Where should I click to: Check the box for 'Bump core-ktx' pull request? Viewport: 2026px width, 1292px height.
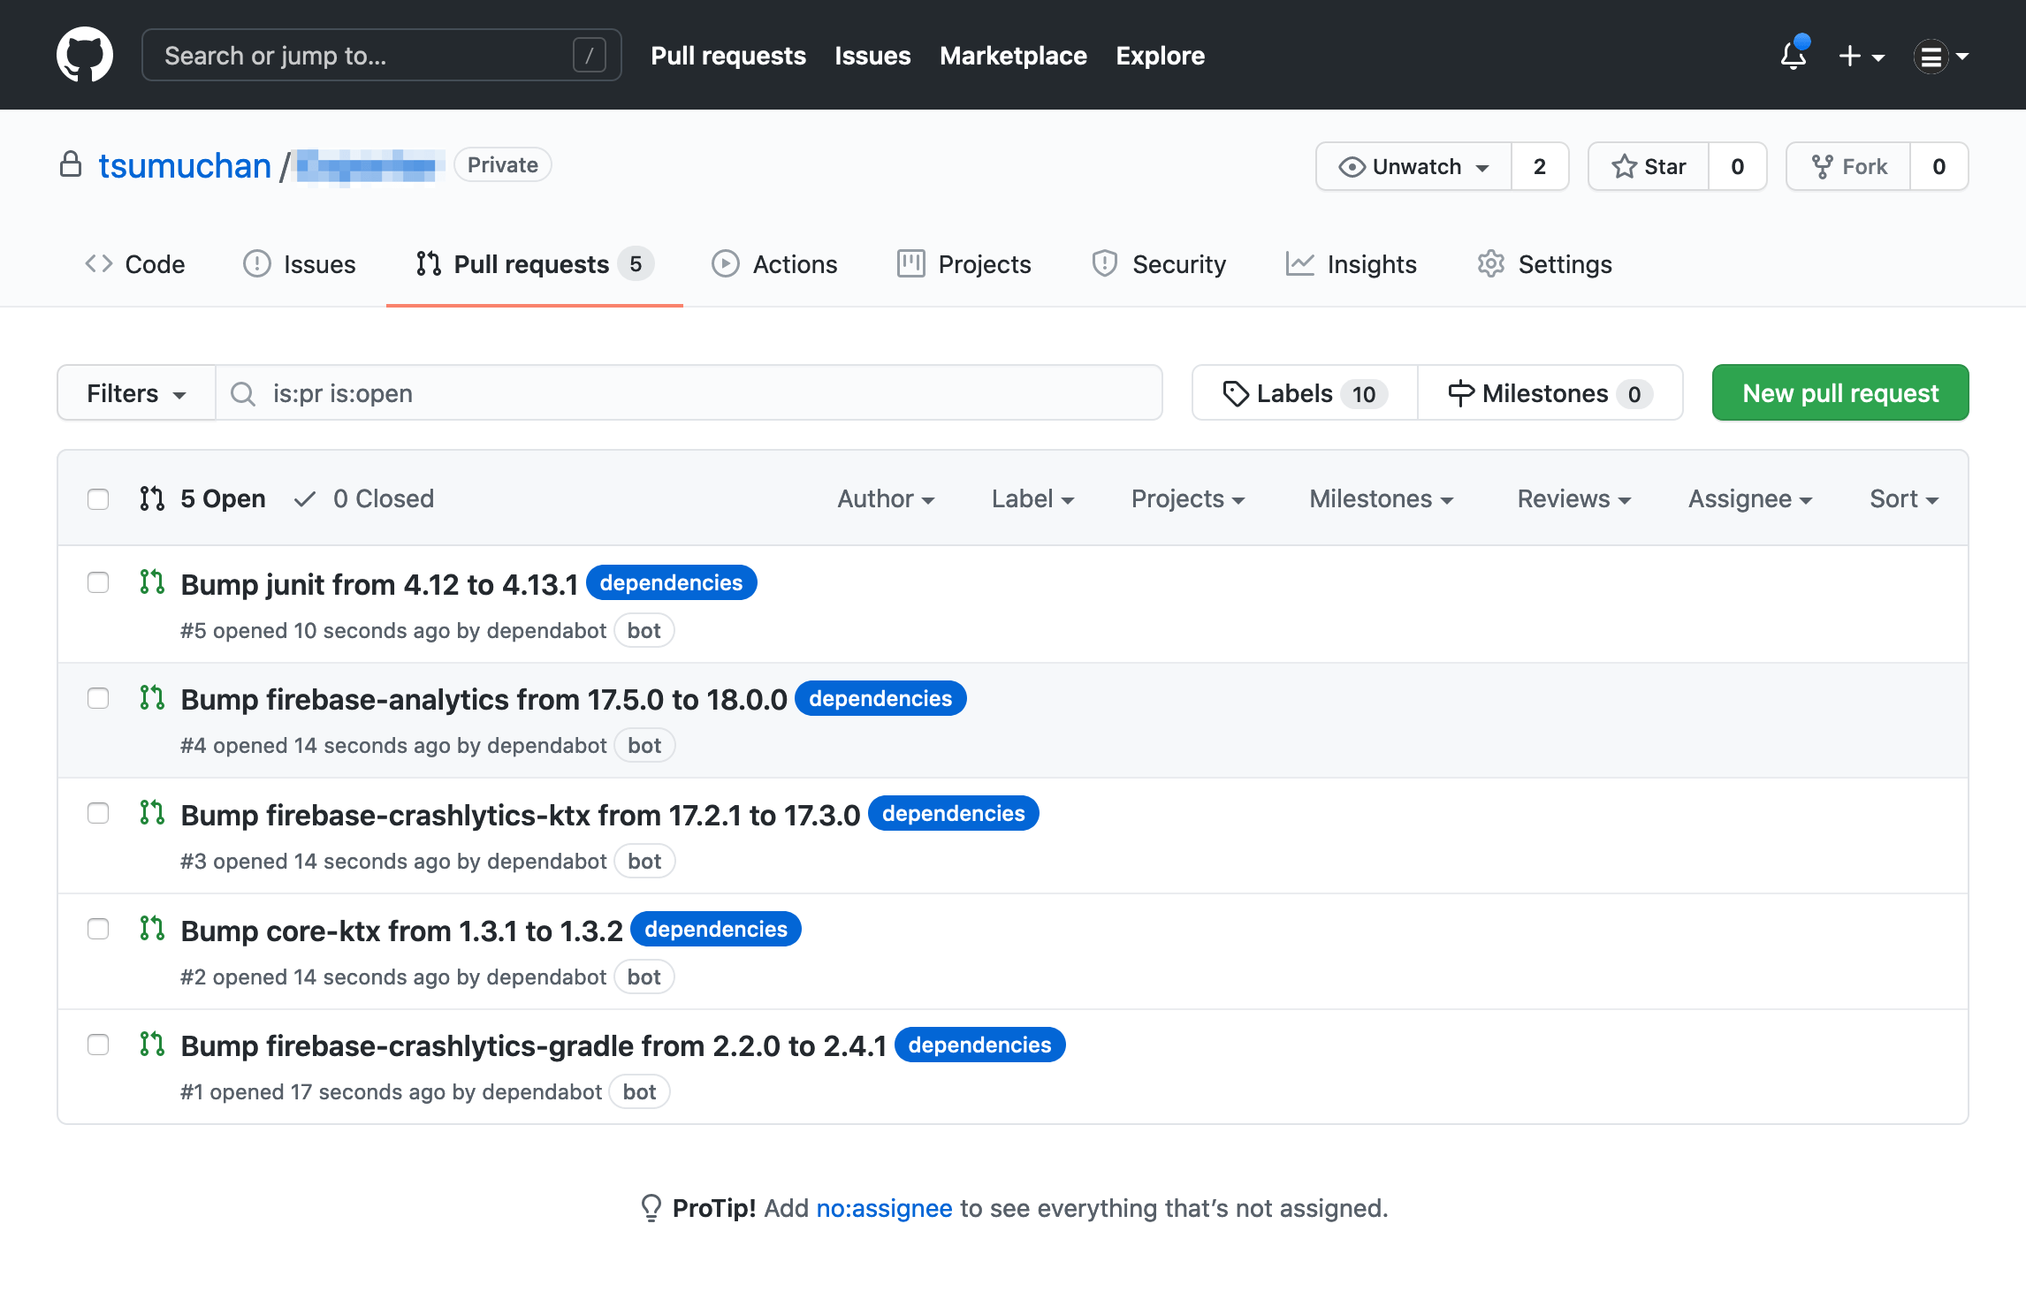tap(98, 929)
